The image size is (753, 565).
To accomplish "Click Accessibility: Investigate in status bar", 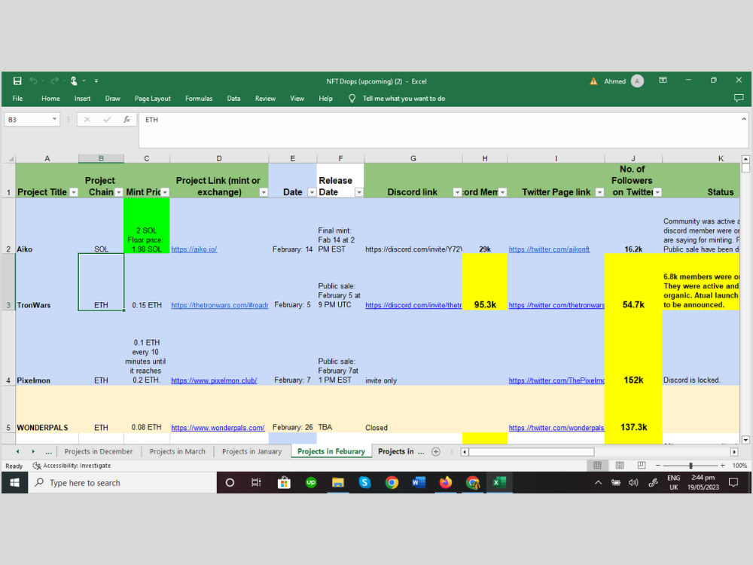I will (72, 466).
